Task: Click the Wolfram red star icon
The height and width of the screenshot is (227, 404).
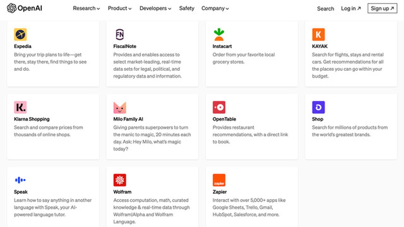Action: pyautogui.click(x=120, y=180)
